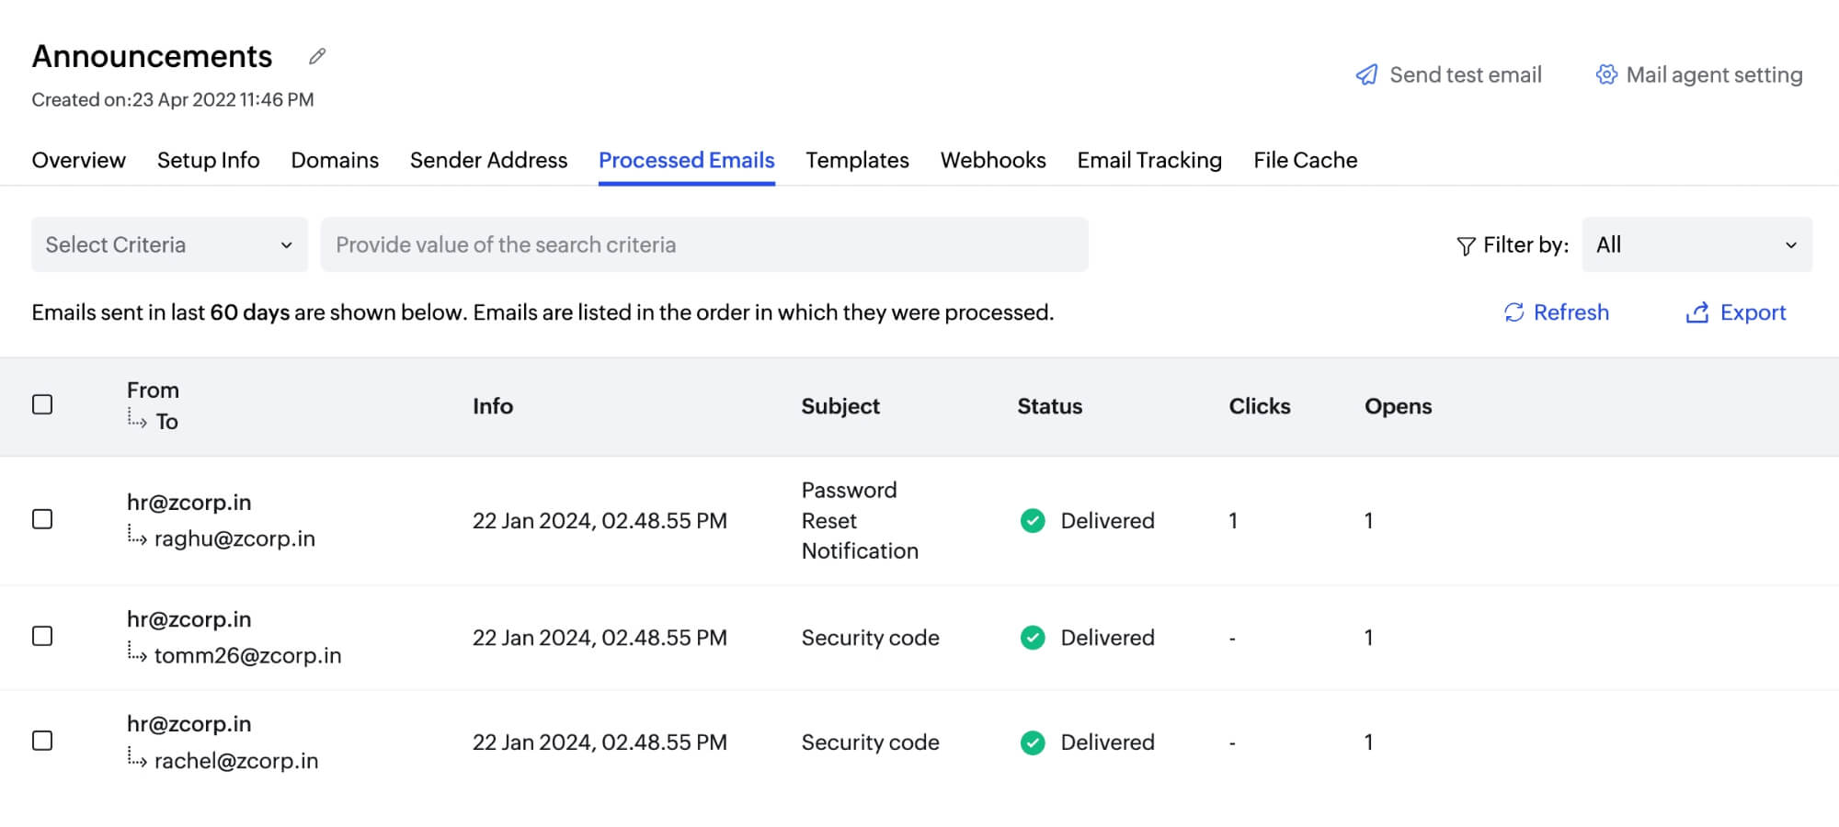This screenshot has height=827, width=1839.
Task: Click the Mail agent setting gear icon
Action: (1605, 75)
